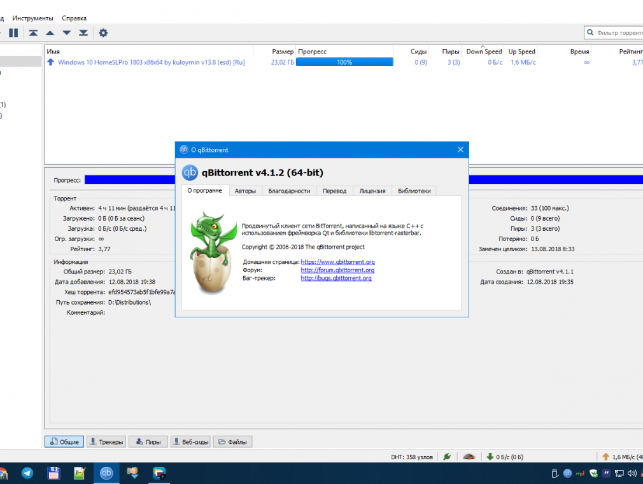The image size is (643, 484).
Task: Switch to the Перевод tab
Action: coord(335,191)
